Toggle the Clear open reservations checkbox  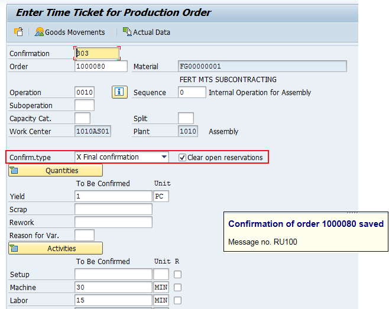(183, 157)
